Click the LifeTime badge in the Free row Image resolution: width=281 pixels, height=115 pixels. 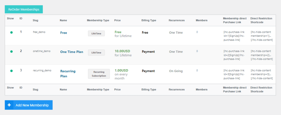click(96, 33)
